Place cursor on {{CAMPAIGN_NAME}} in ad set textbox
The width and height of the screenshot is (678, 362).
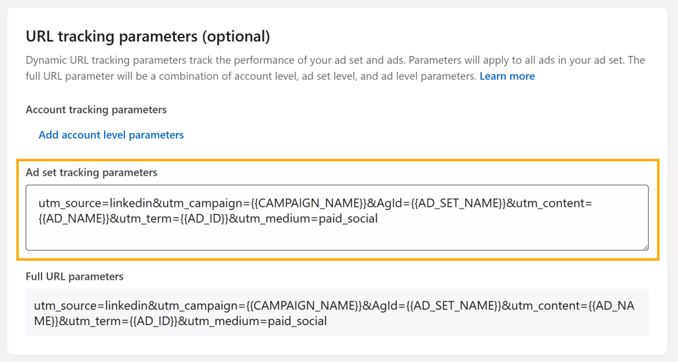tap(308, 203)
